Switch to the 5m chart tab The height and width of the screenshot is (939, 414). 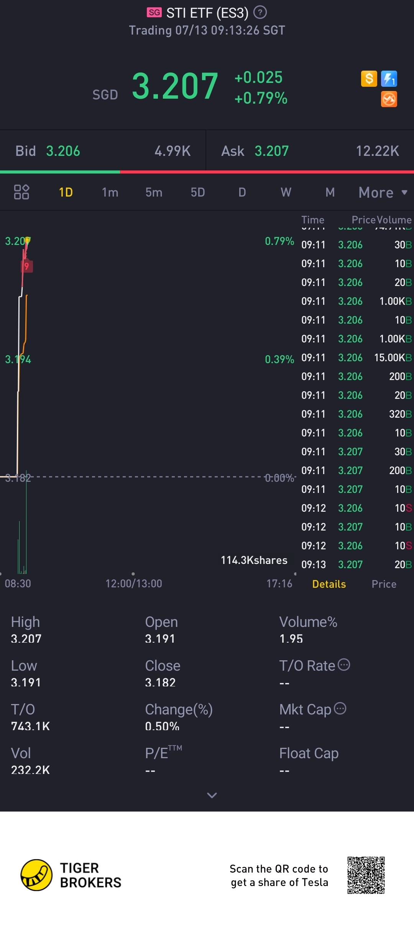(x=154, y=192)
